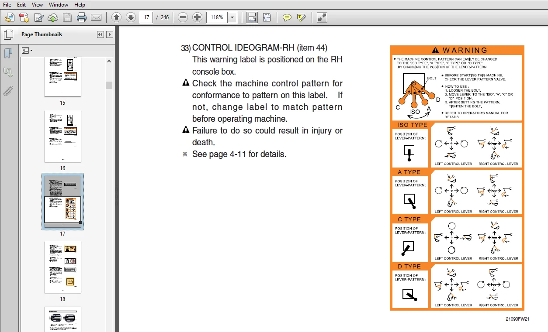Click the A TYPE label in the figure
The width and height of the screenshot is (548, 332).
(x=409, y=172)
